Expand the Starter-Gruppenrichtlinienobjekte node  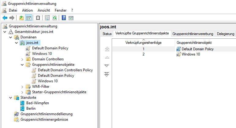point(22,92)
